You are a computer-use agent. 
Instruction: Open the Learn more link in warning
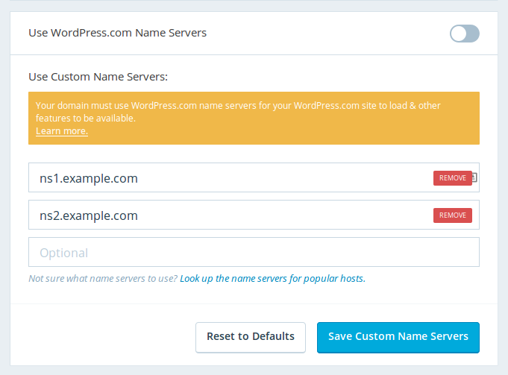coord(62,130)
